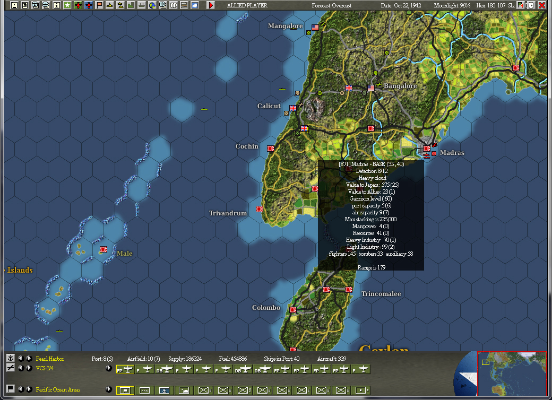This screenshot has width=552, height=400.
Task: Select the red plane on blue background icon
Action: [x=88, y=5]
